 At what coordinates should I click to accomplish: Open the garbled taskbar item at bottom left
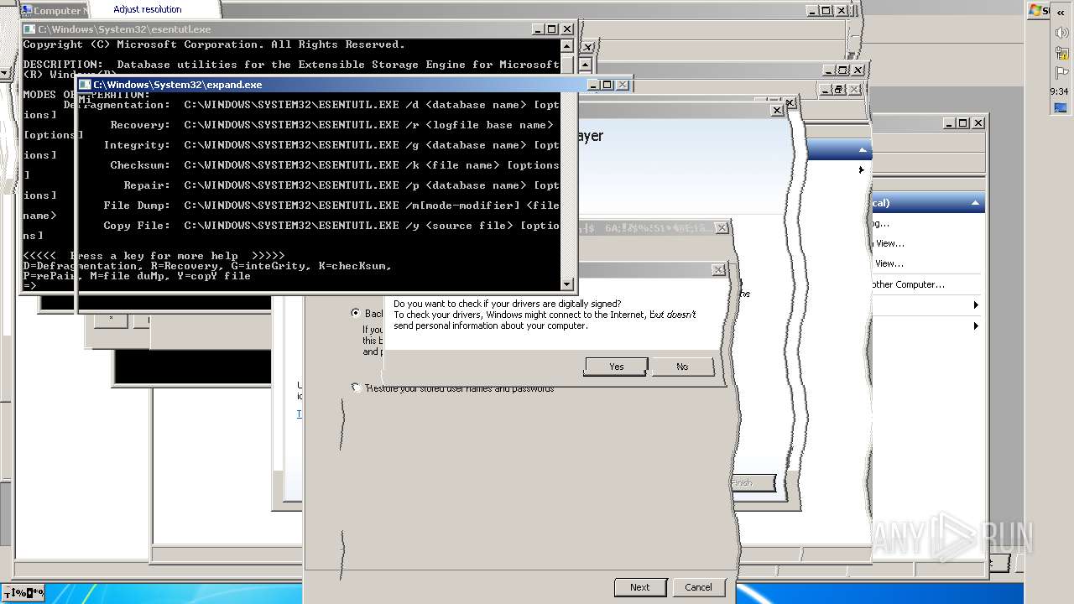pyautogui.click(x=23, y=593)
